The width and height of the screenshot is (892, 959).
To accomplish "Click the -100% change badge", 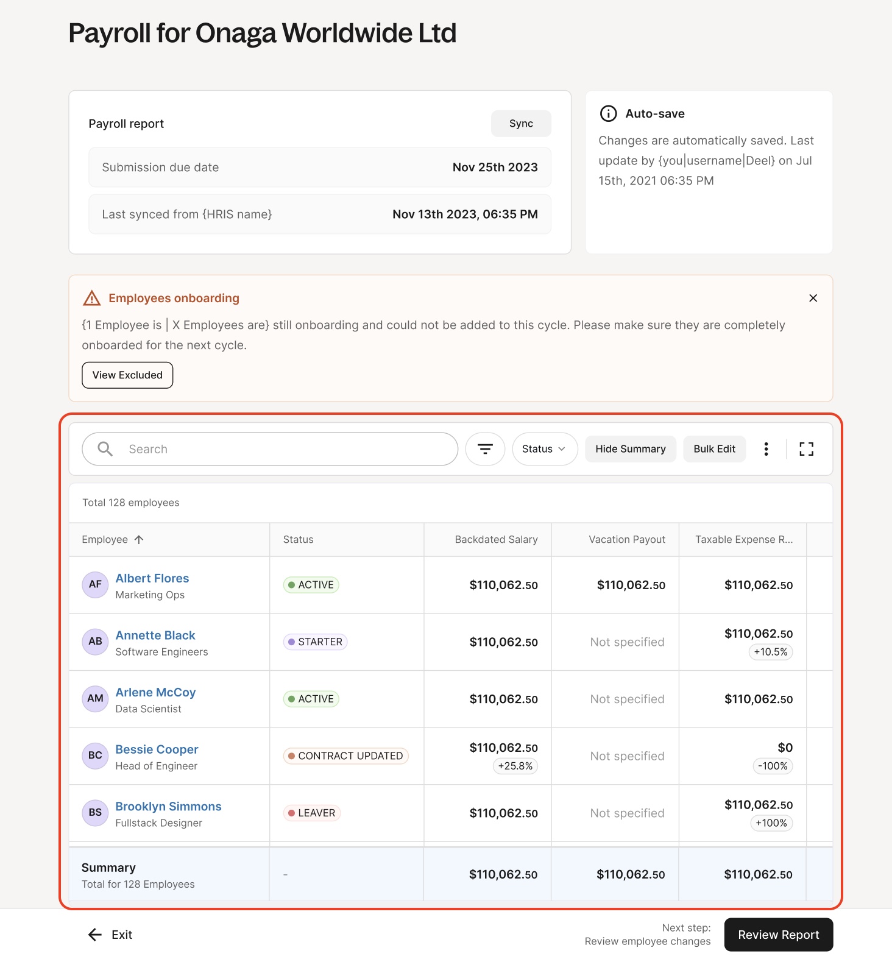I will point(773,766).
